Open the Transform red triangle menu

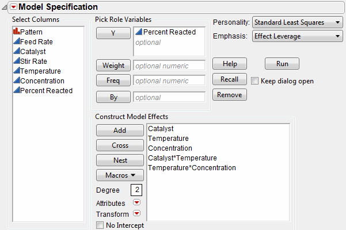coord(136,214)
